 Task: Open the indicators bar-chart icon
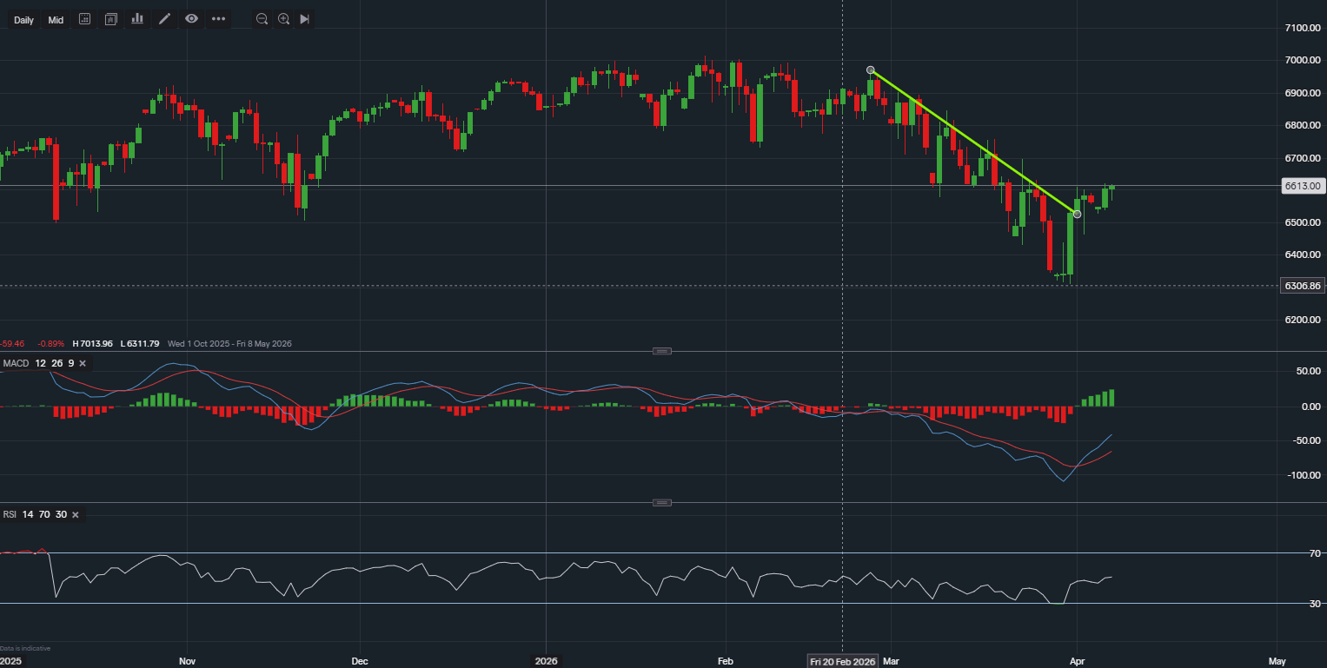point(137,19)
